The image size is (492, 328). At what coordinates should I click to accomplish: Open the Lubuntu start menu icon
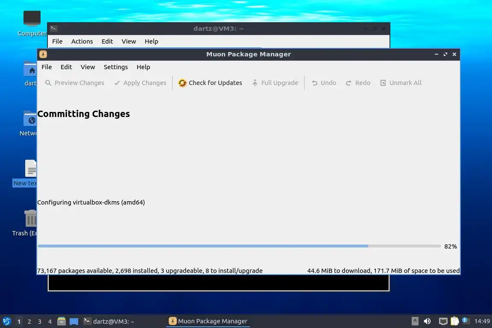pyautogui.click(x=6, y=321)
